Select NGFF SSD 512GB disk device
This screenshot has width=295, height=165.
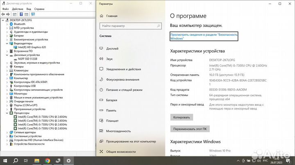[x=27, y=59]
